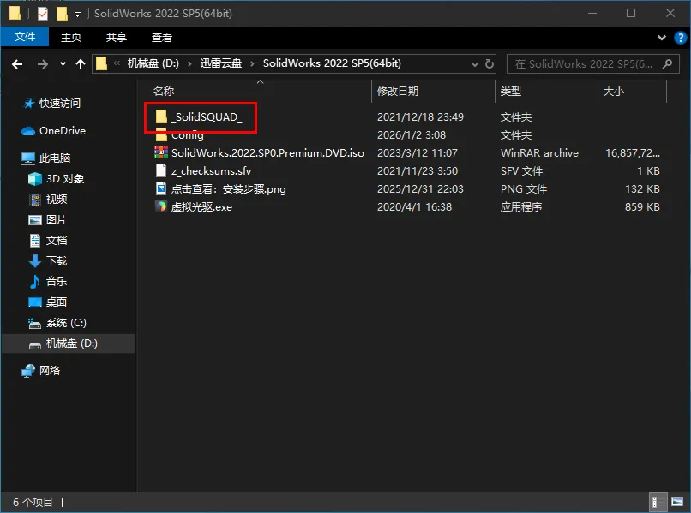The height and width of the screenshot is (513, 691).
Task: Switch to the 共享 ribbon tab
Action: (x=117, y=37)
